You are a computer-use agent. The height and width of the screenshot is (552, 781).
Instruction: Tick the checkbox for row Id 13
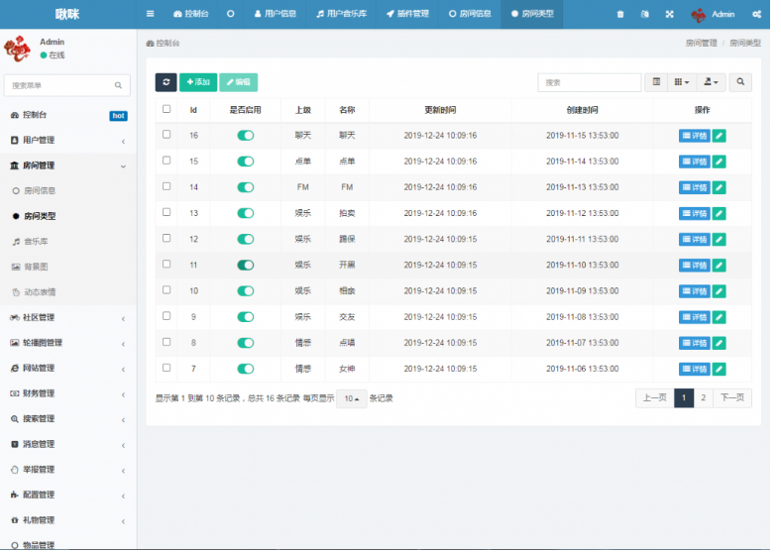(167, 212)
